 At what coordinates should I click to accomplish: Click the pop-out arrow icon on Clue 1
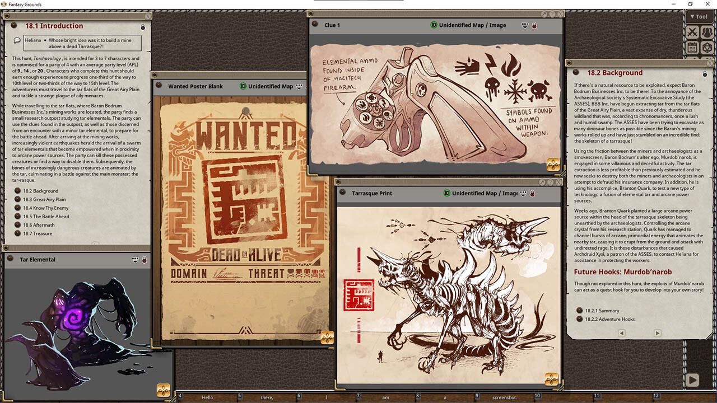544,15
